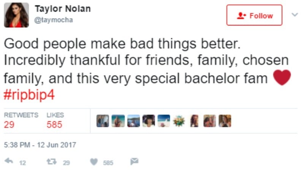Click first liker avatar in the row
The height and width of the screenshot is (171, 304).
point(103,121)
